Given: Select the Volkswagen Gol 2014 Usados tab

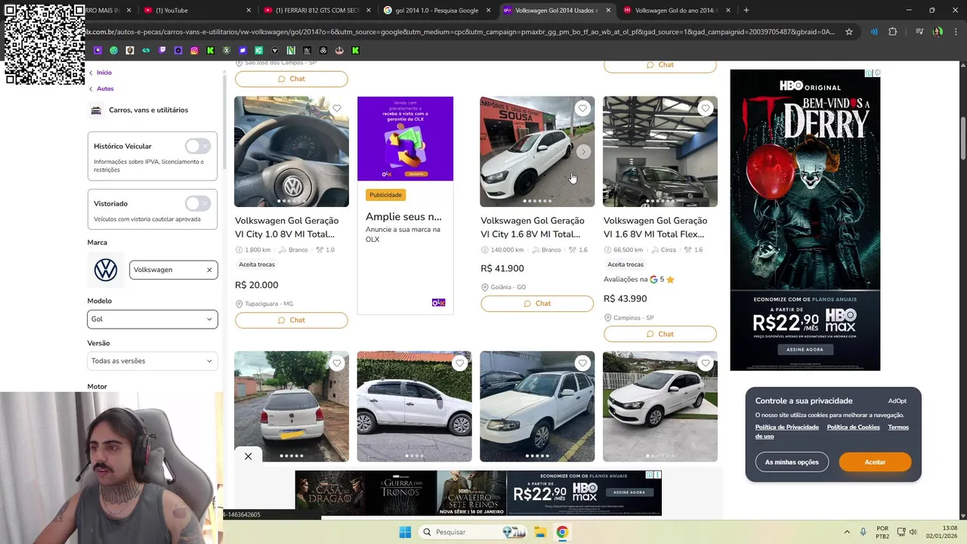Looking at the screenshot, I should [557, 10].
